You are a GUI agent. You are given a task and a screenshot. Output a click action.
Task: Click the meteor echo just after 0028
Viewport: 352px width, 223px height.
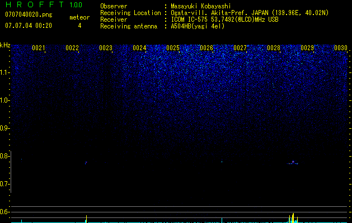point(293,163)
